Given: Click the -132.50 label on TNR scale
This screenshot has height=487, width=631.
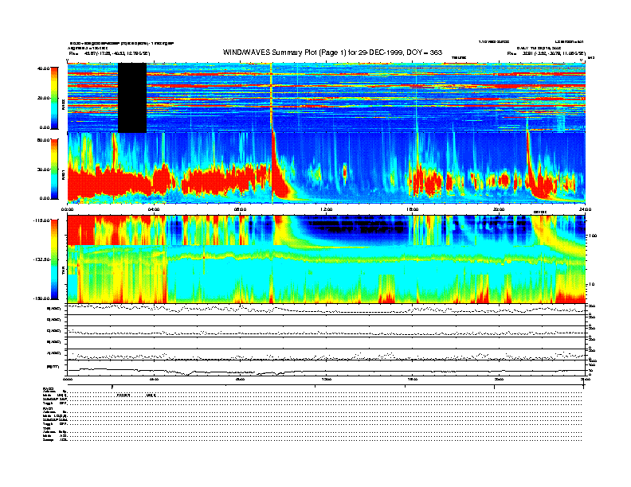Looking at the screenshot, I should tap(41, 259).
